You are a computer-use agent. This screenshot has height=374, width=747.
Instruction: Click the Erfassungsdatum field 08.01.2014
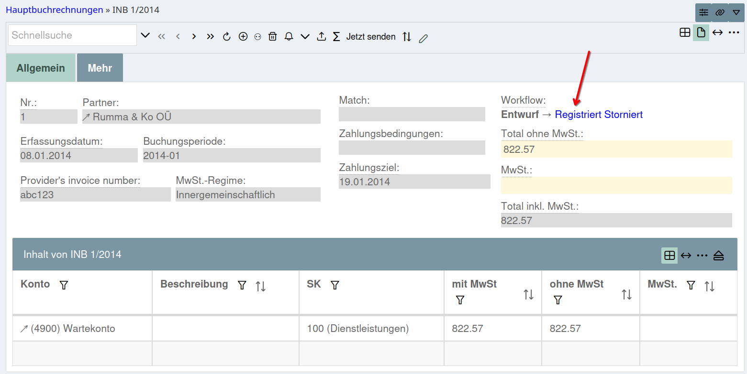pyautogui.click(x=79, y=155)
